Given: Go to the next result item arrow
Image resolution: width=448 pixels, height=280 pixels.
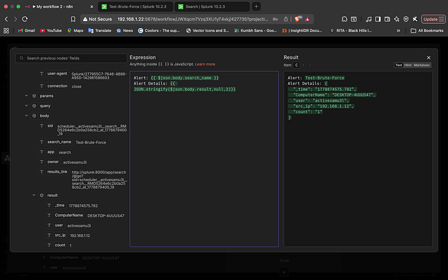Looking at the screenshot, I should [x=310, y=65].
